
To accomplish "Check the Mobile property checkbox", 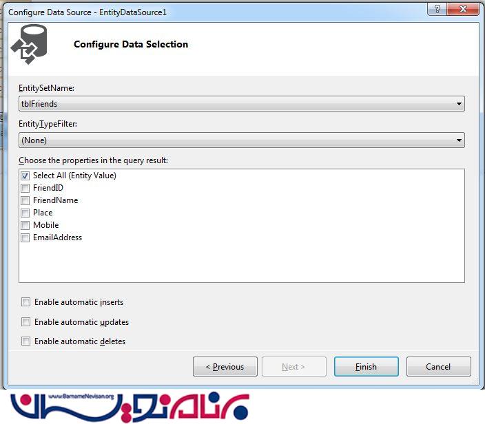I will tap(25, 225).
